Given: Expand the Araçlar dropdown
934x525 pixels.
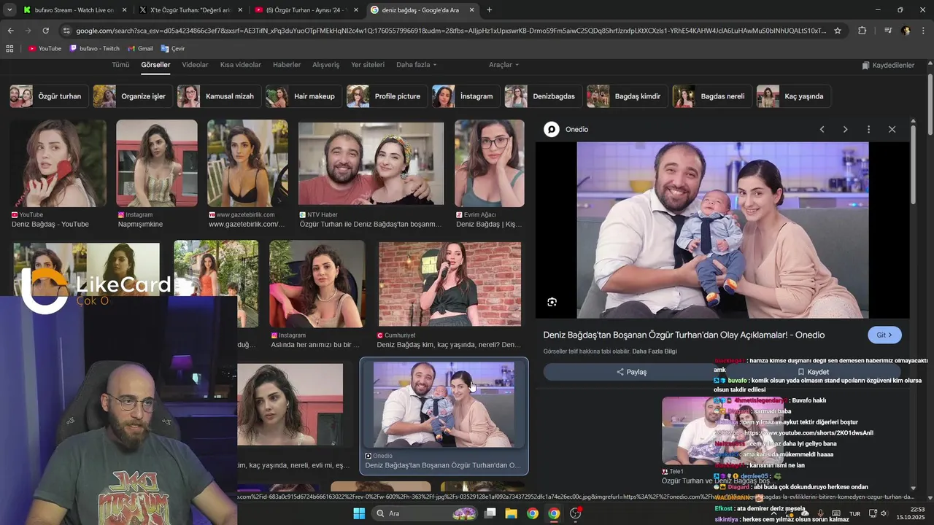Looking at the screenshot, I should click(x=503, y=65).
